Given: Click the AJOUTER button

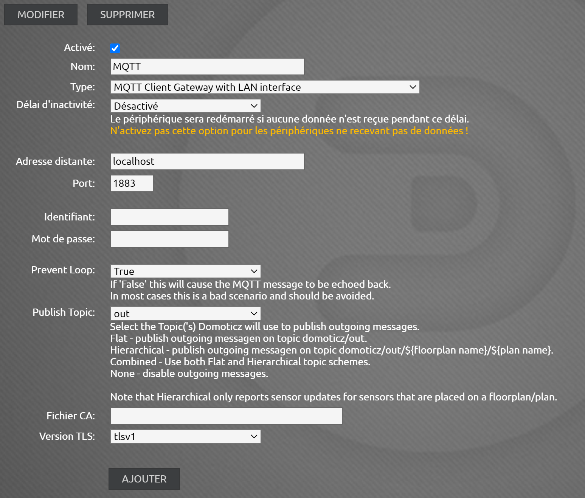Looking at the screenshot, I should click(144, 479).
